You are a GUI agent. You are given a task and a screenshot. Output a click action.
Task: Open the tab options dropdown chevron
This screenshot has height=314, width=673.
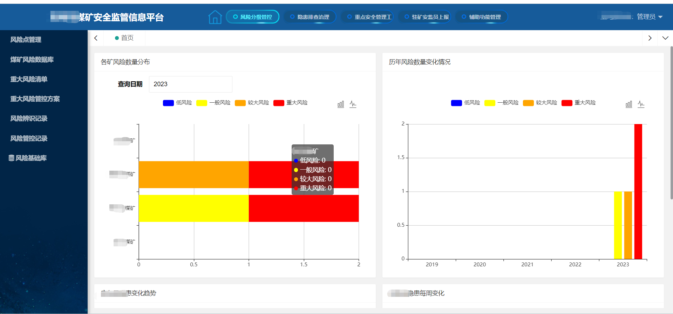pyautogui.click(x=665, y=38)
